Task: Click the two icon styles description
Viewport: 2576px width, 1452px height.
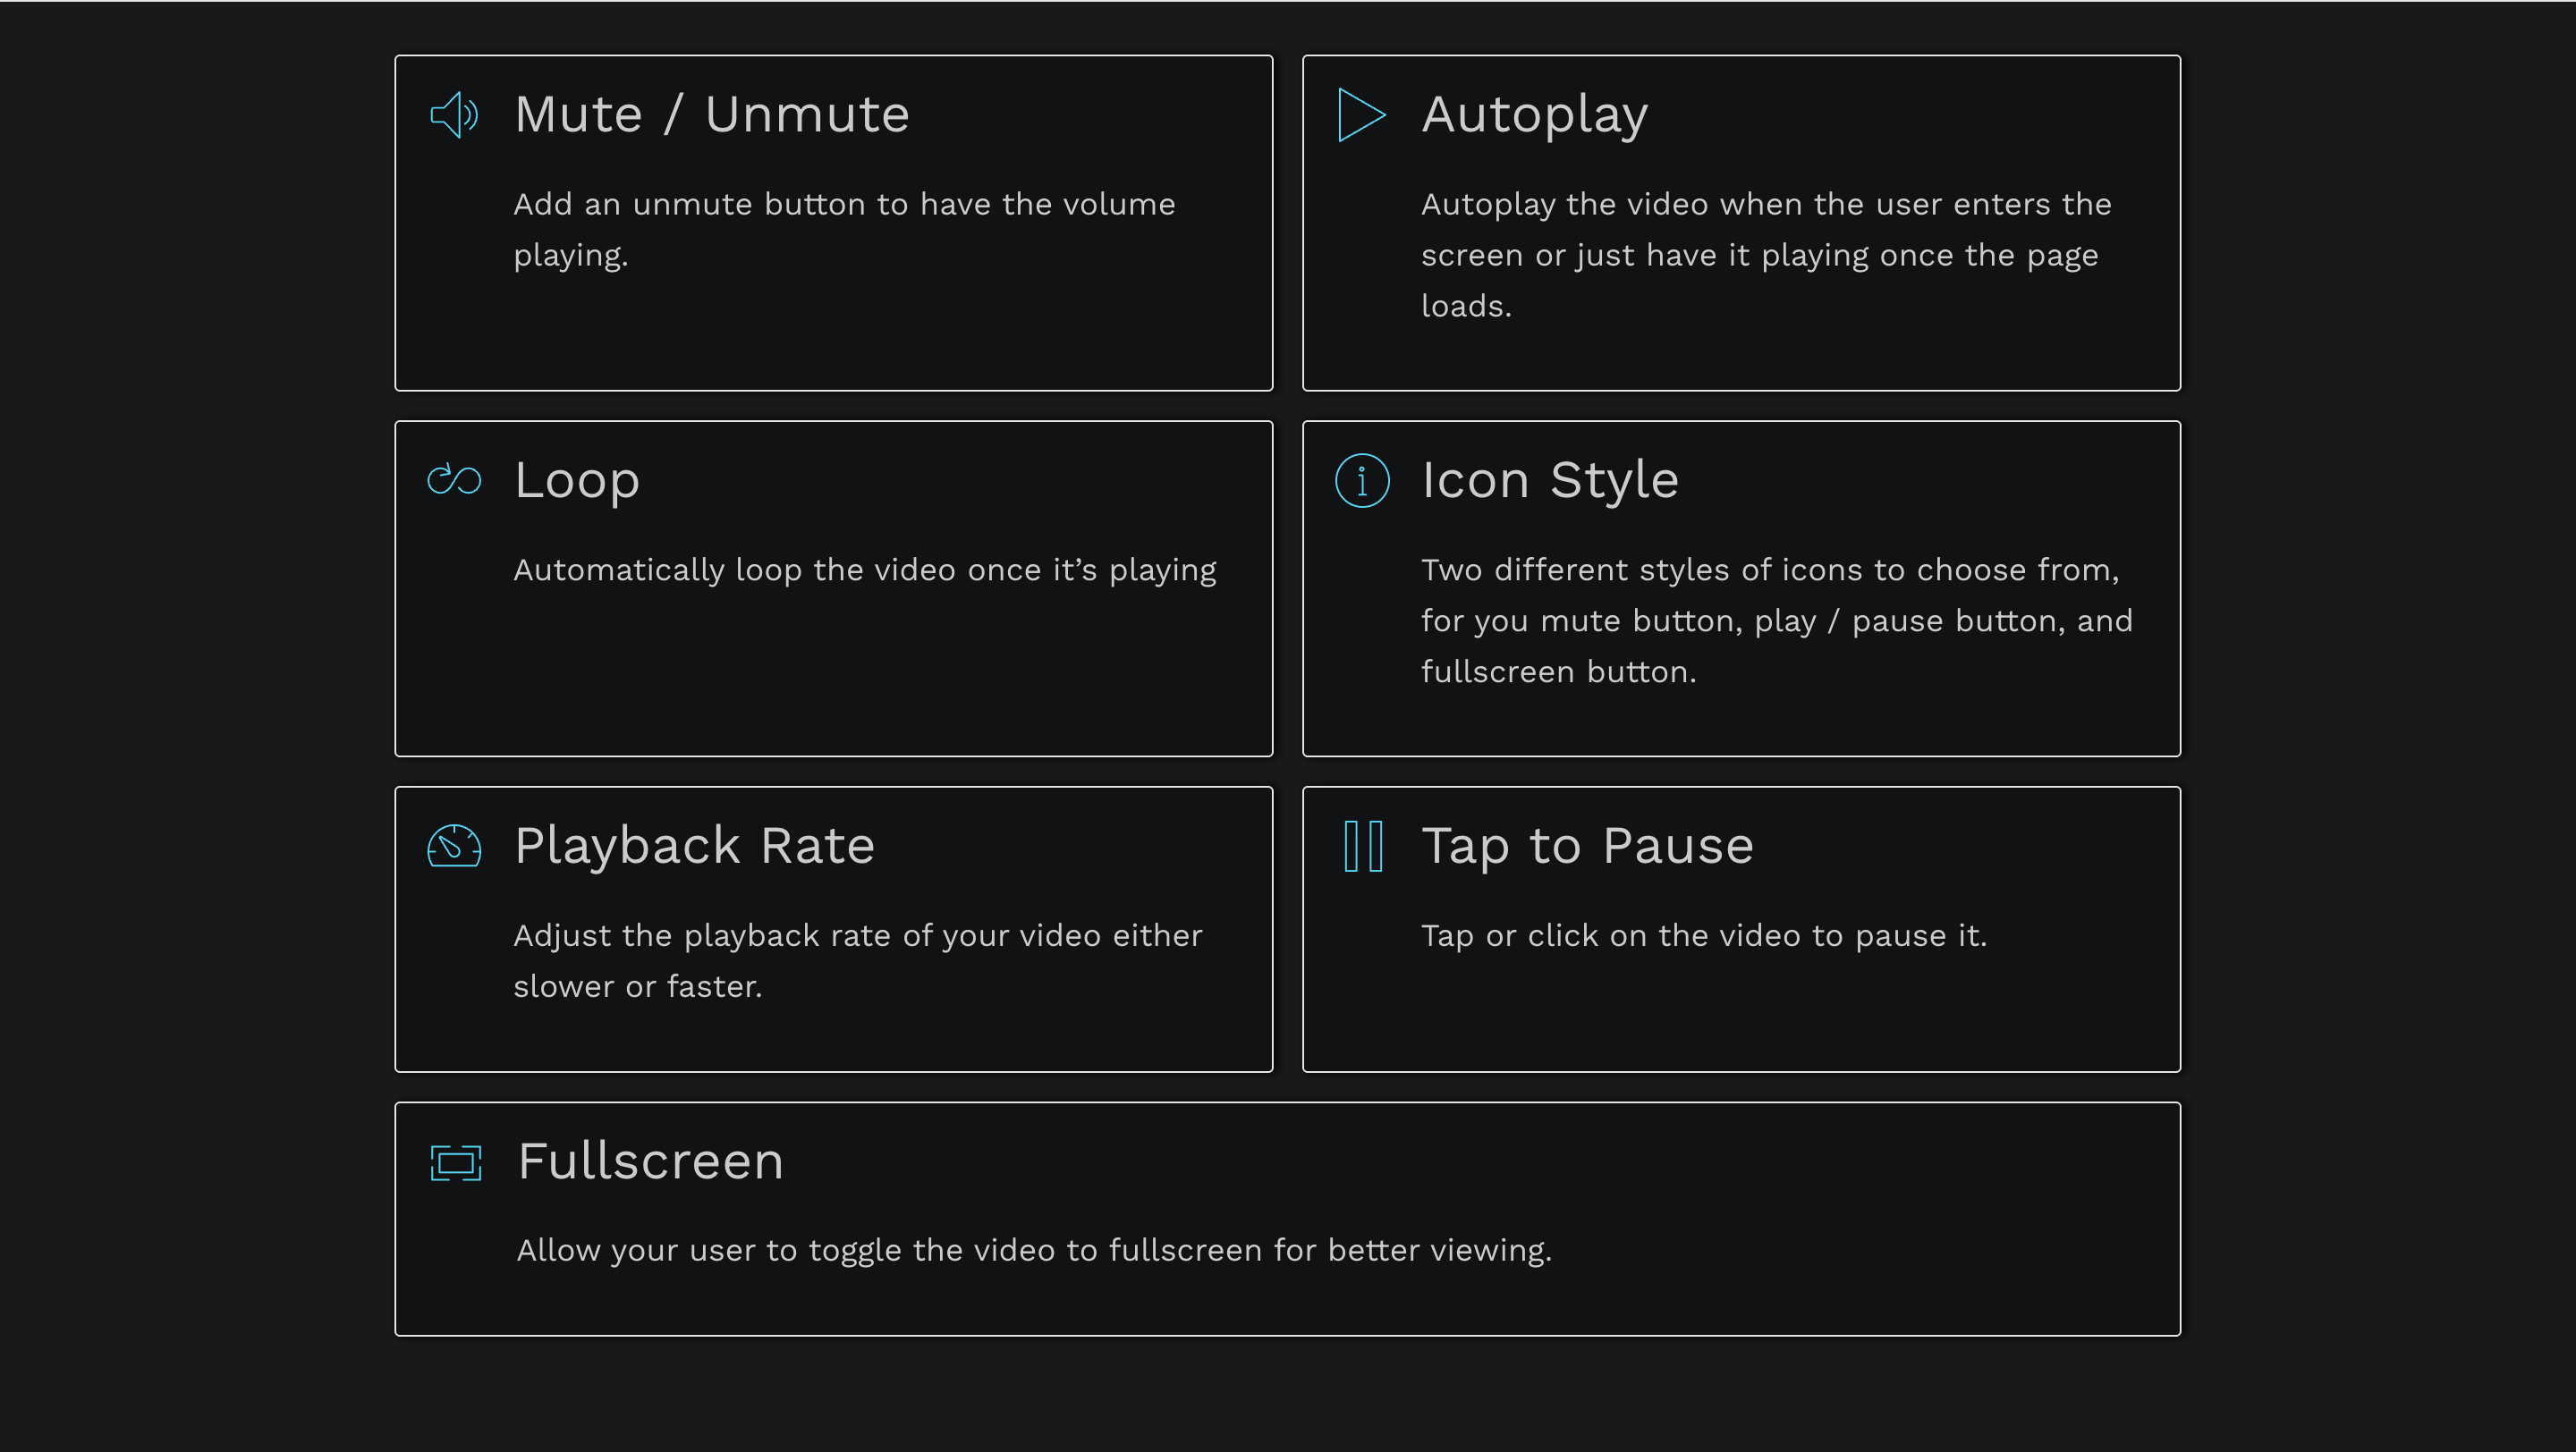Action: (1777, 620)
